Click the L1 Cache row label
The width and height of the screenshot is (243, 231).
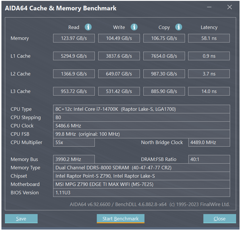click(x=20, y=56)
